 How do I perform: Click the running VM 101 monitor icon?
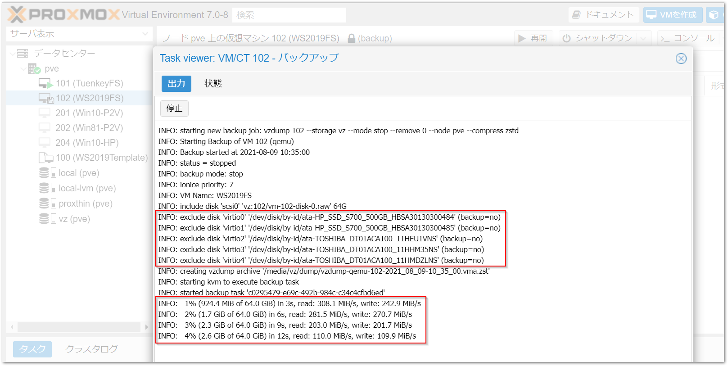[46, 83]
